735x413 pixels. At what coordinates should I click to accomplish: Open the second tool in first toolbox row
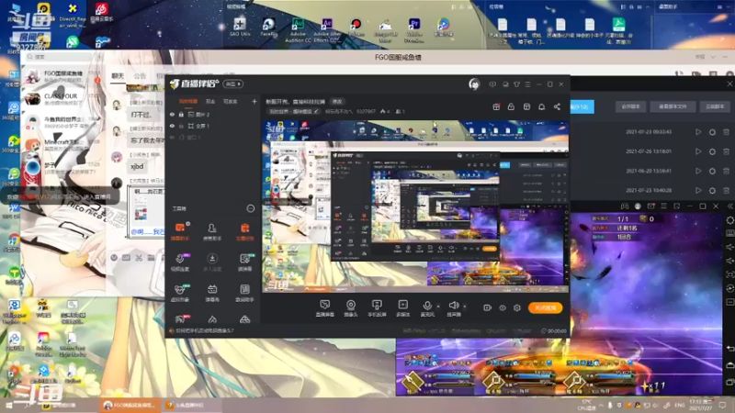(212, 231)
